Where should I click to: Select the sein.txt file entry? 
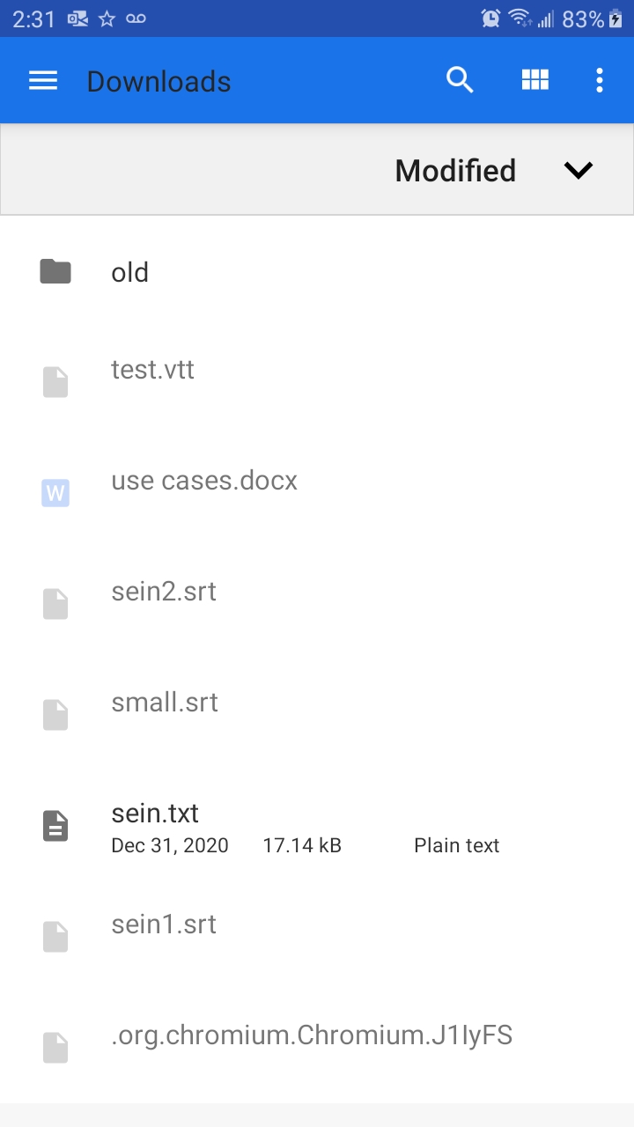[264, 825]
